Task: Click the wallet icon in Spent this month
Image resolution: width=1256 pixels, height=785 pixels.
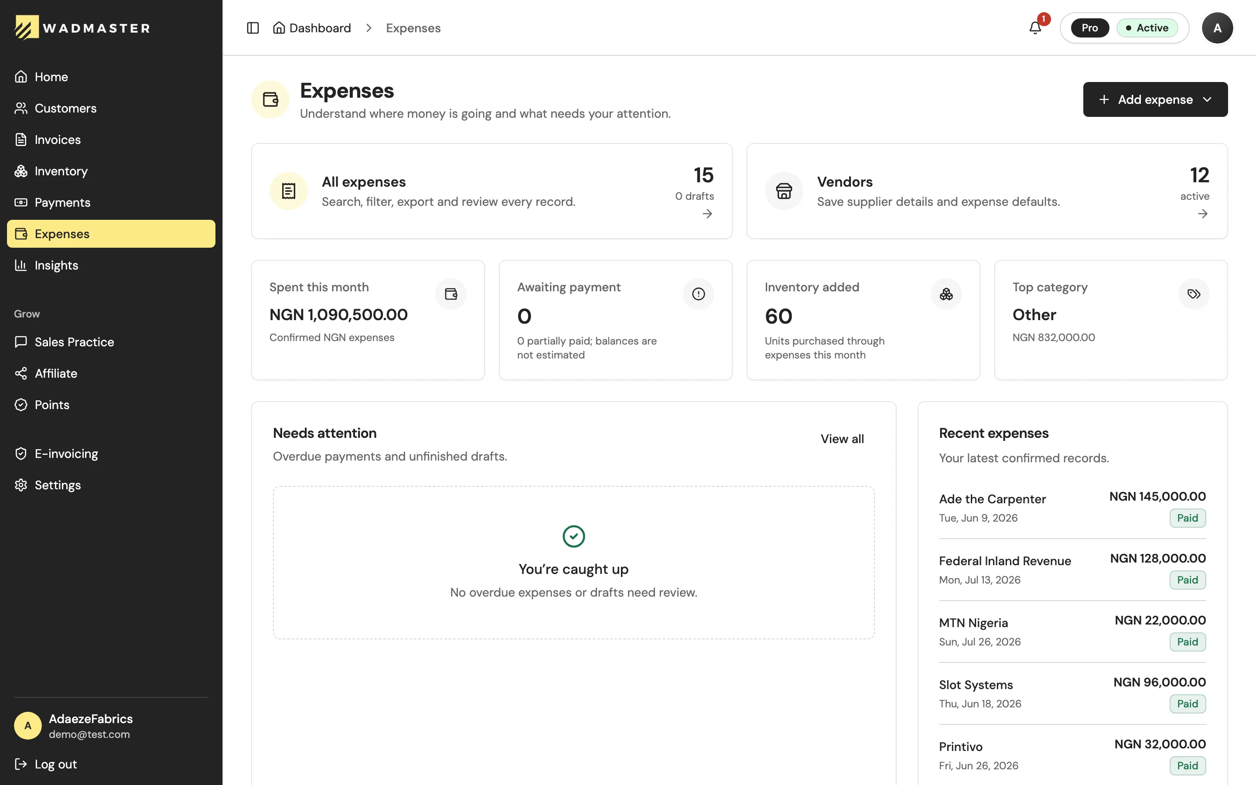Action: [x=451, y=294]
